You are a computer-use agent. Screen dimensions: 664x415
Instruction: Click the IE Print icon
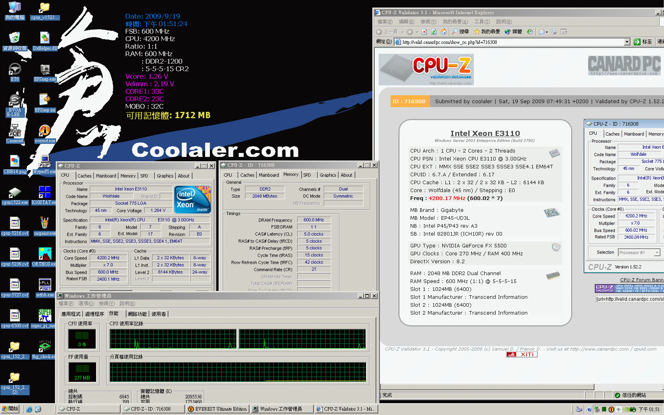point(554,32)
